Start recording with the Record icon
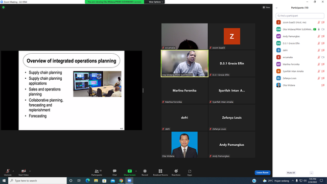This screenshot has height=184, width=327. click(145, 171)
